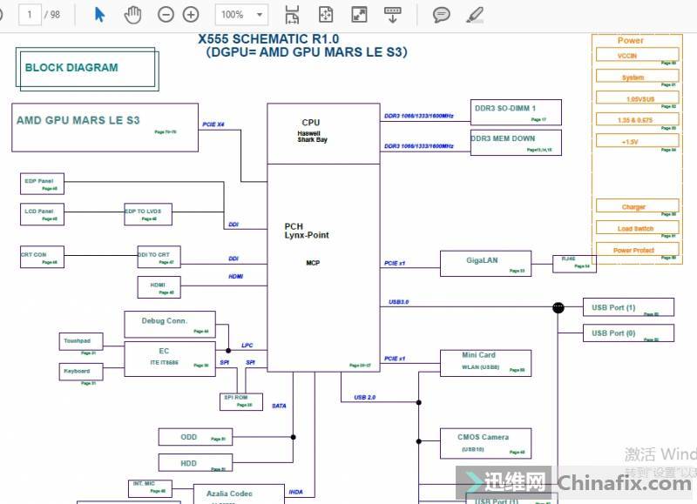This screenshot has height=504, width=697.
Task: Click the DDI TO CRT block
Action: tap(159, 257)
